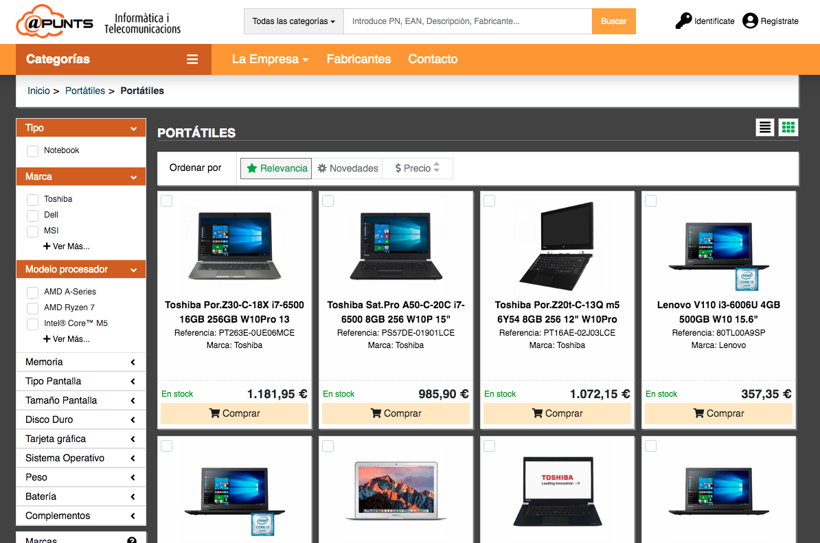Sort products by Novedades
Viewport: 820px width, 543px height.
pyautogui.click(x=348, y=168)
